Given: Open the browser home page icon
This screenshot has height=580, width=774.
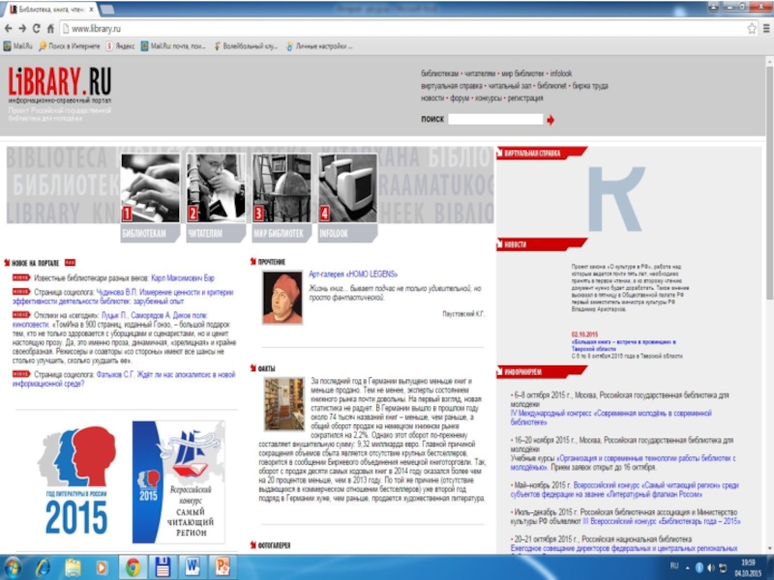Looking at the screenshot, I should pos(50,29).
